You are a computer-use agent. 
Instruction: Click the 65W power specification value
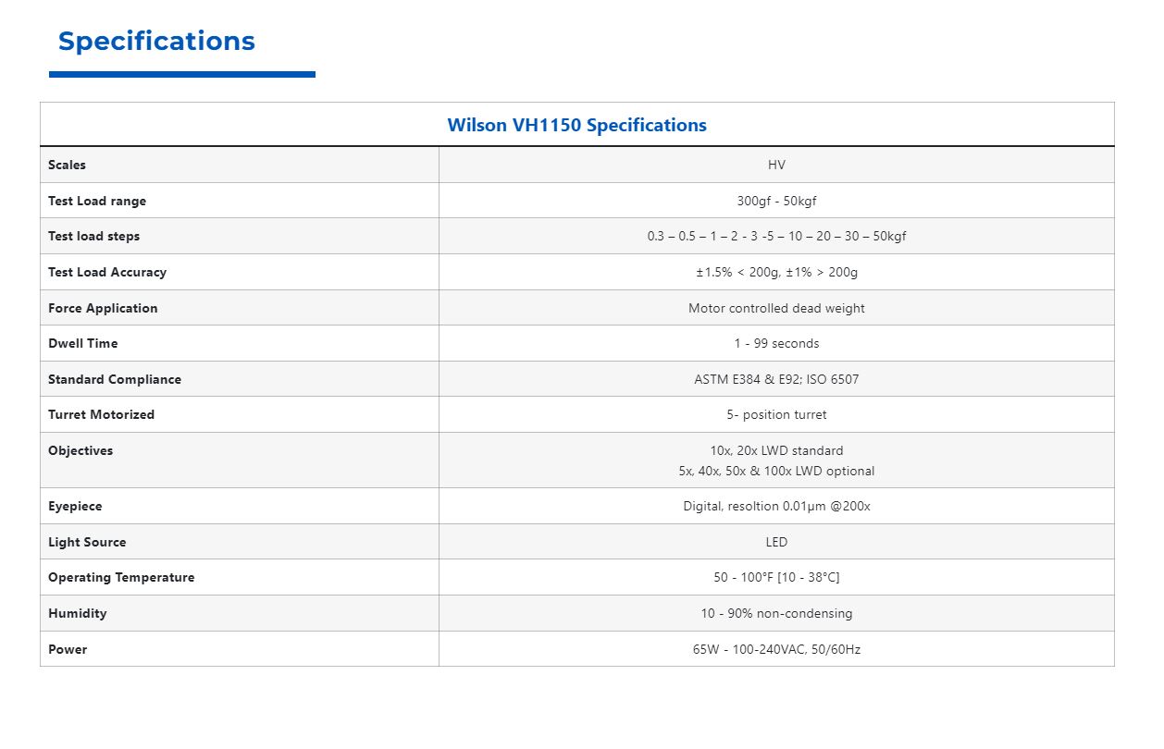(776, 649)
